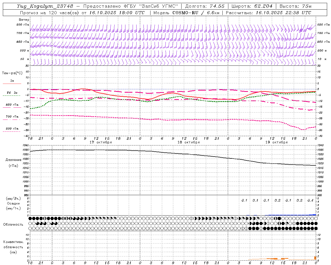Screen dimensions: 331x265
Task: Click the orange convective cloud bar at the final hour
Action: pos(315,258)
